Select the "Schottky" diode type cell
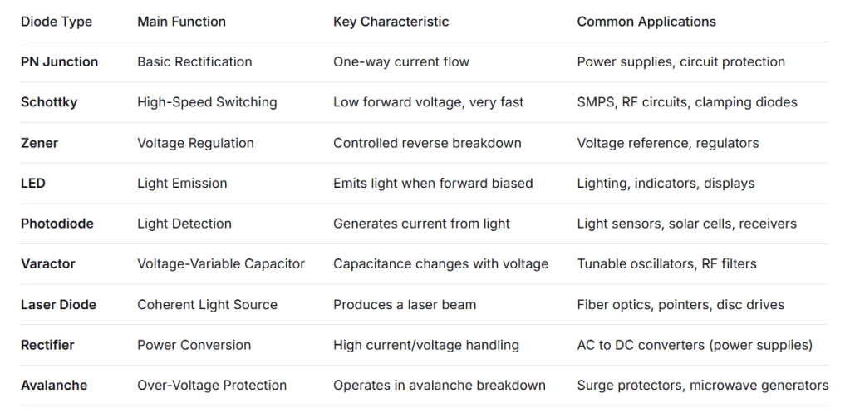The height and width of the screenshot is (418, 850). click(x=48, y=102)
